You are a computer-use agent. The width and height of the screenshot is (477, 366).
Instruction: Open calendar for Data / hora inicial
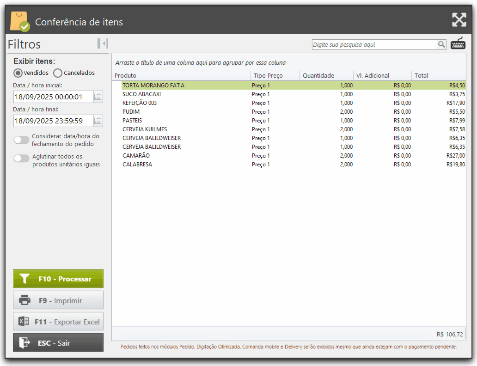click(98, 97)
